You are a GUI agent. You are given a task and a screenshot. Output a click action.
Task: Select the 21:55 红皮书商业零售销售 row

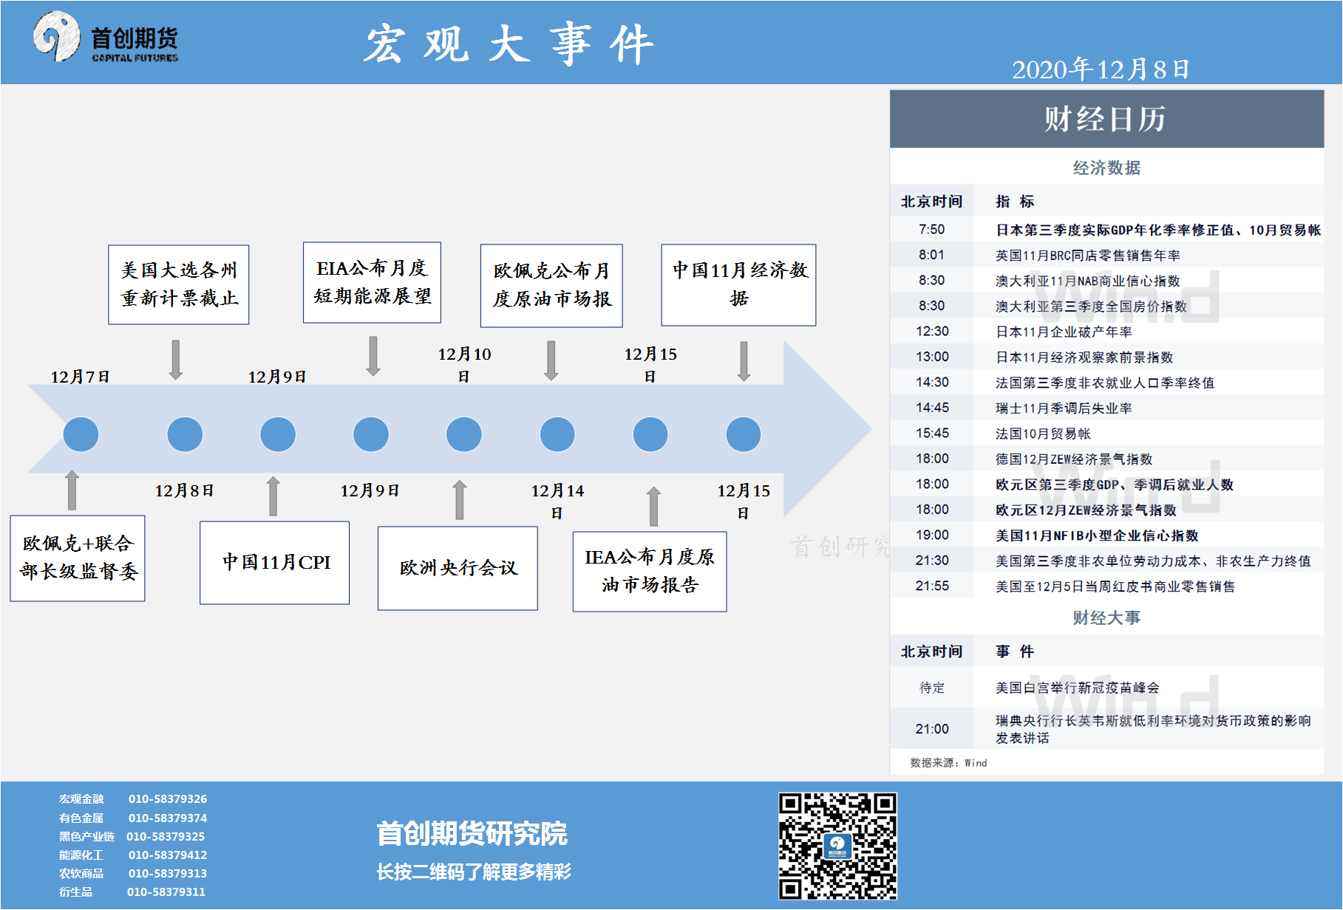coord(1106,586)
